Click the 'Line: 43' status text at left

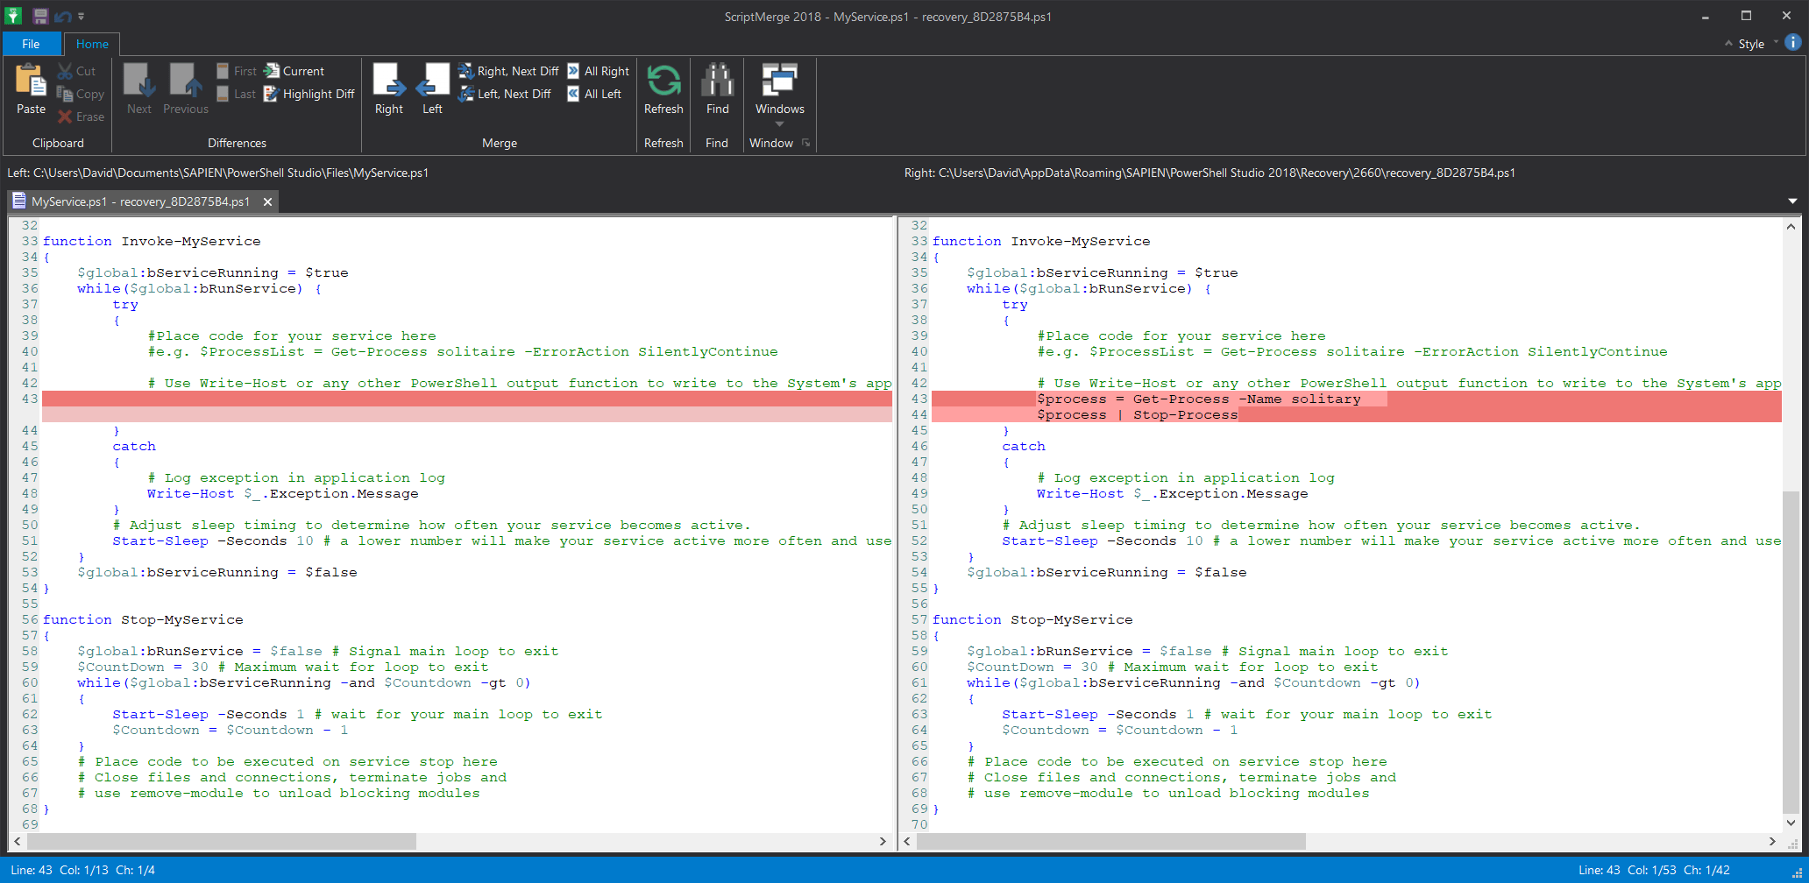click(x=32, y=870)
